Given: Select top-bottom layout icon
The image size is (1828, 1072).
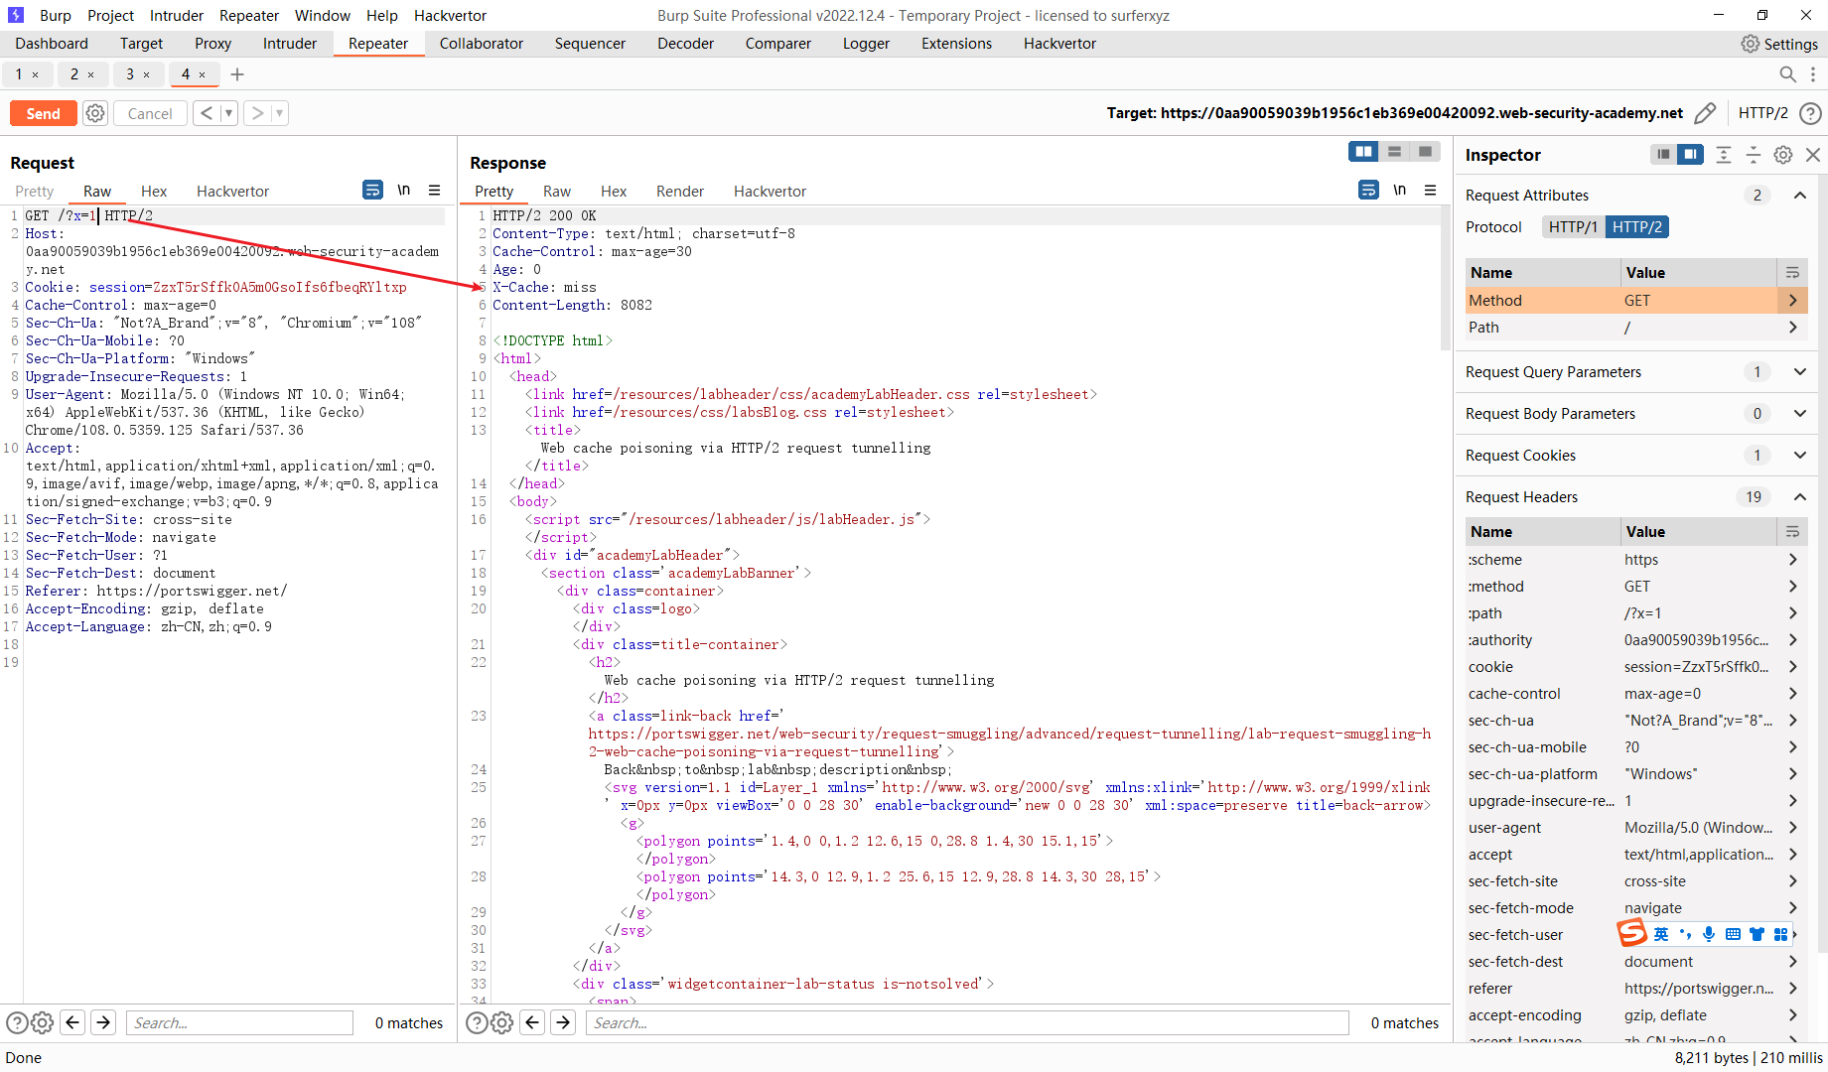Looking at the screenshot, I should [x=1394, y=152].
